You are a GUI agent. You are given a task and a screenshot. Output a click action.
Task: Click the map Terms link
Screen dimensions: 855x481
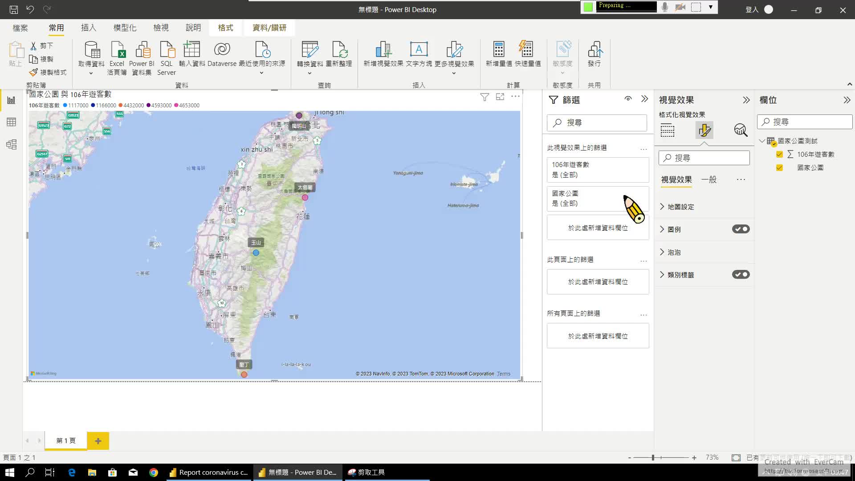click(504, 374)
